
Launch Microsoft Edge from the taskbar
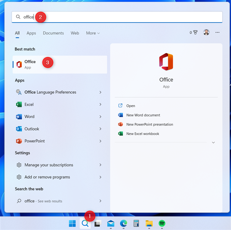[123, 223]
